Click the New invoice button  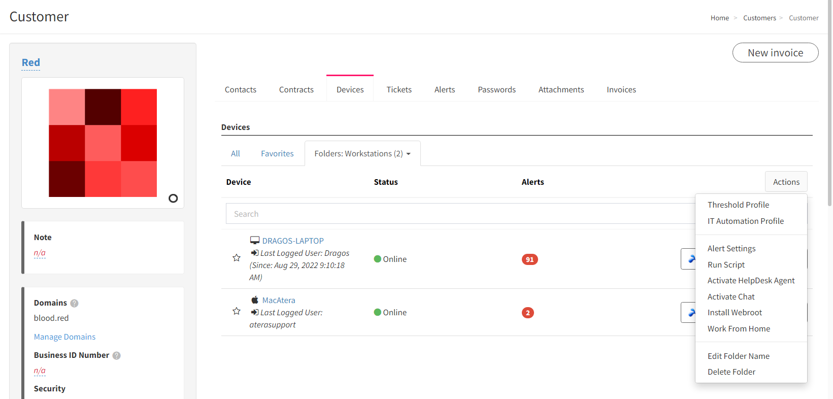coord(775,53)
